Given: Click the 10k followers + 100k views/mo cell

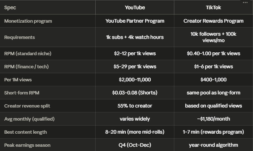Looking at the screenshot, I should [x=213, y=37].
